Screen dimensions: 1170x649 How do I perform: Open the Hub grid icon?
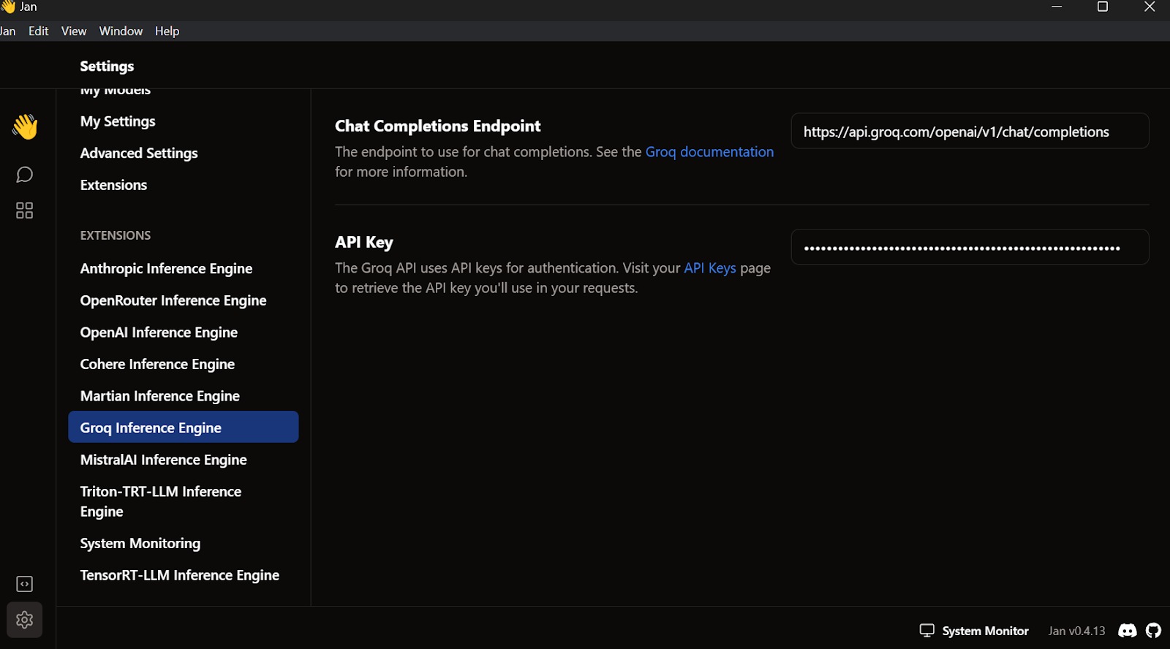[x=25, y=210]
